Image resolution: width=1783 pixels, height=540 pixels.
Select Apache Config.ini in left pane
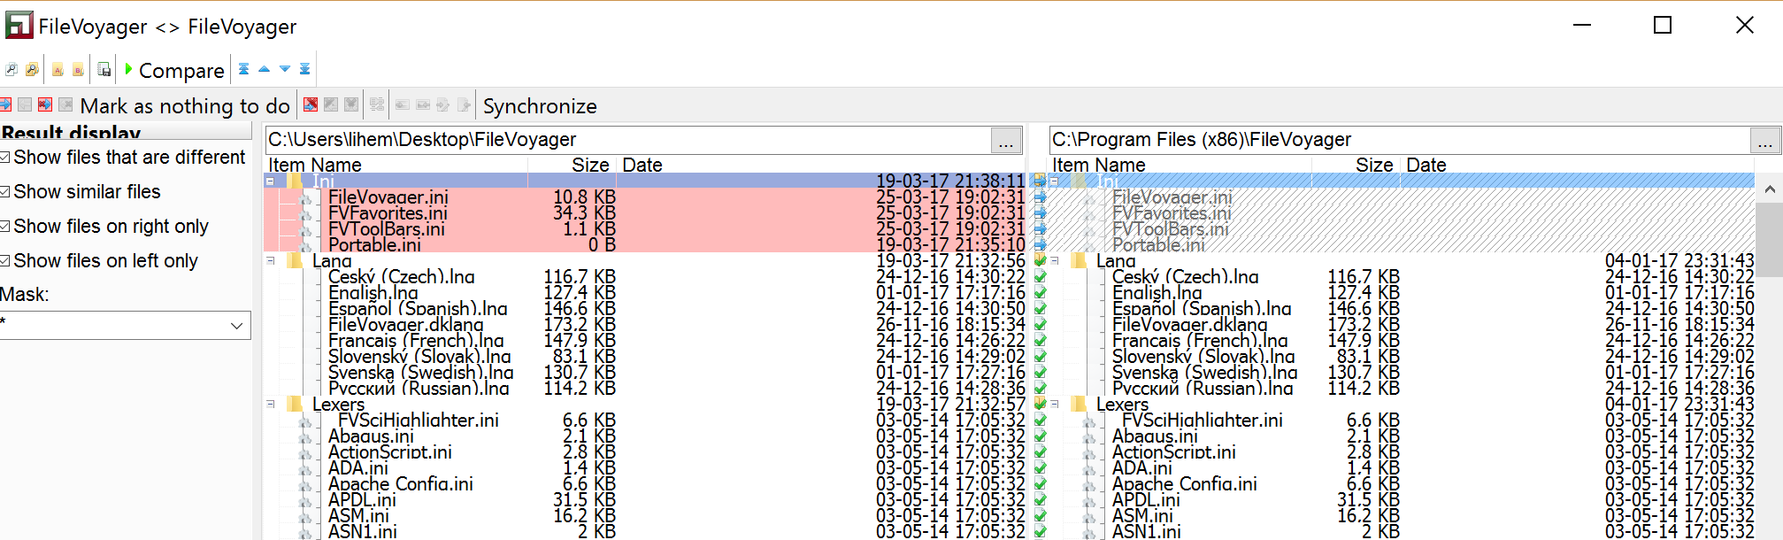400,483
